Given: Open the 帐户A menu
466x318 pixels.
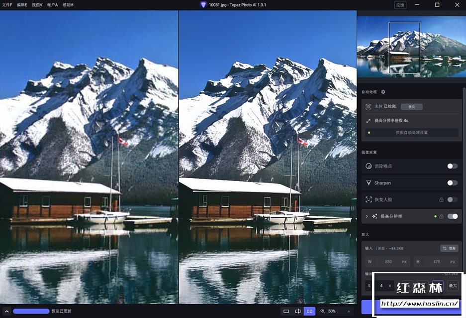Looking at the screenshot, I should (52, 5).
